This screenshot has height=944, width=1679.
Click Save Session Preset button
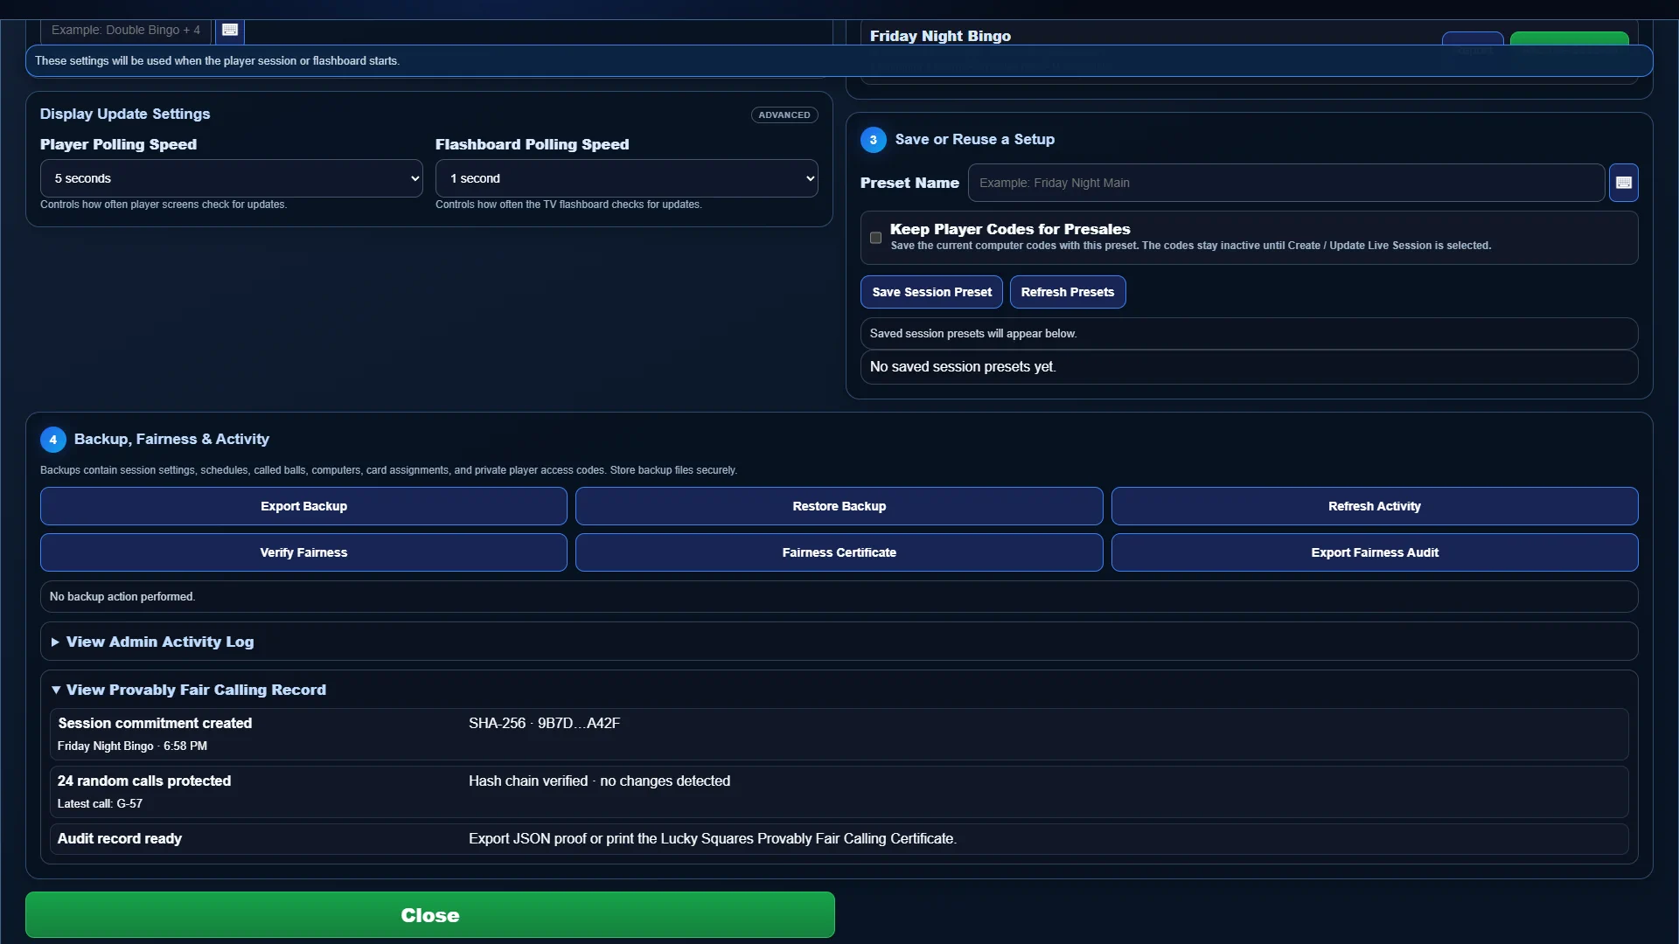tap(931, 292)
